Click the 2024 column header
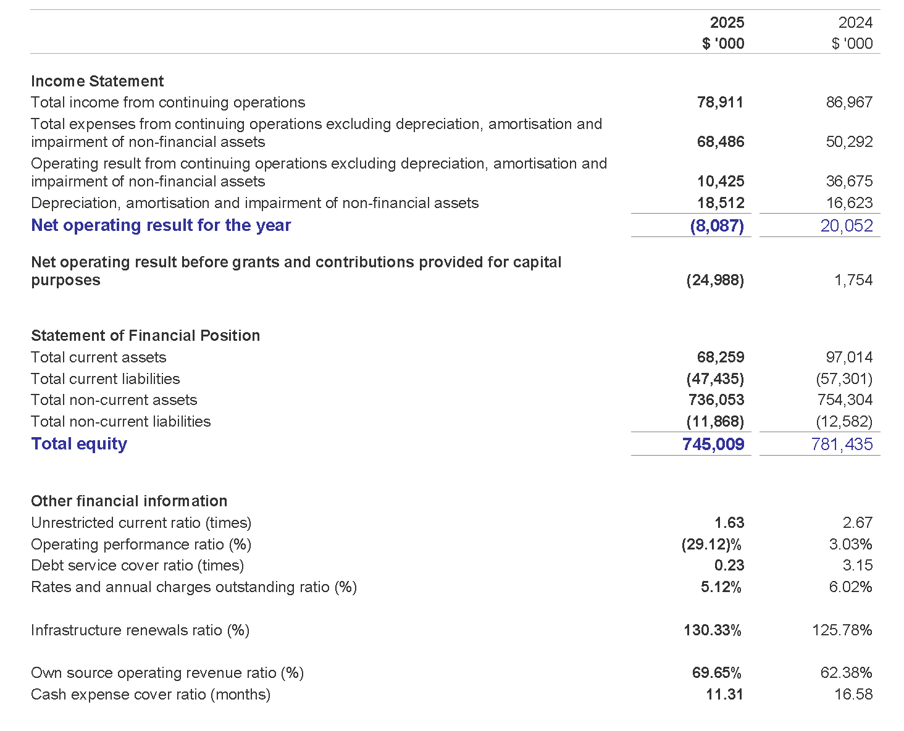 [x=855, y=23]
